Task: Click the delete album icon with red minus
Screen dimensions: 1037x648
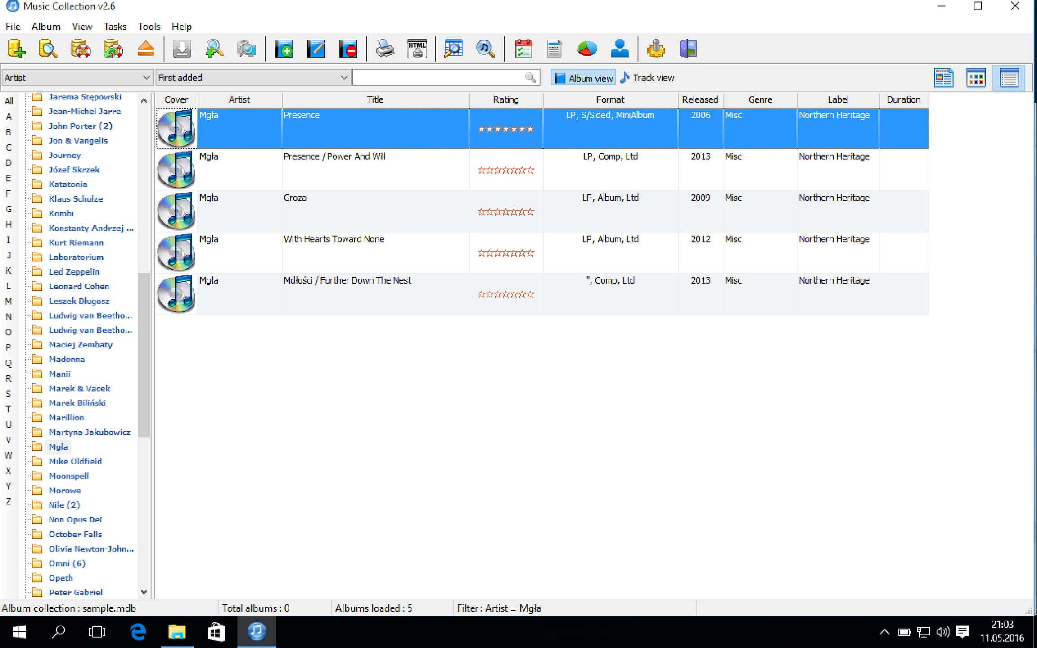Action: (348, 49)
